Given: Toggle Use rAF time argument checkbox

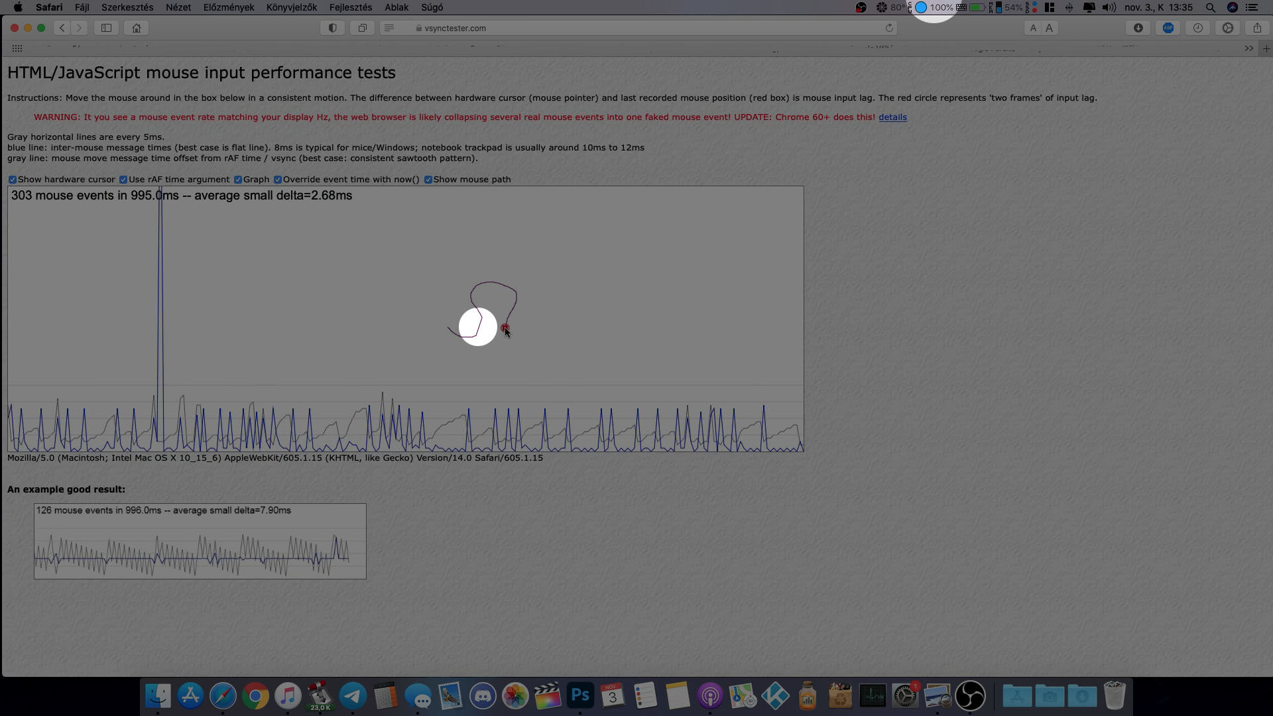Looking at the screenshot, I should pyautogui.click(x=123, y=180).
